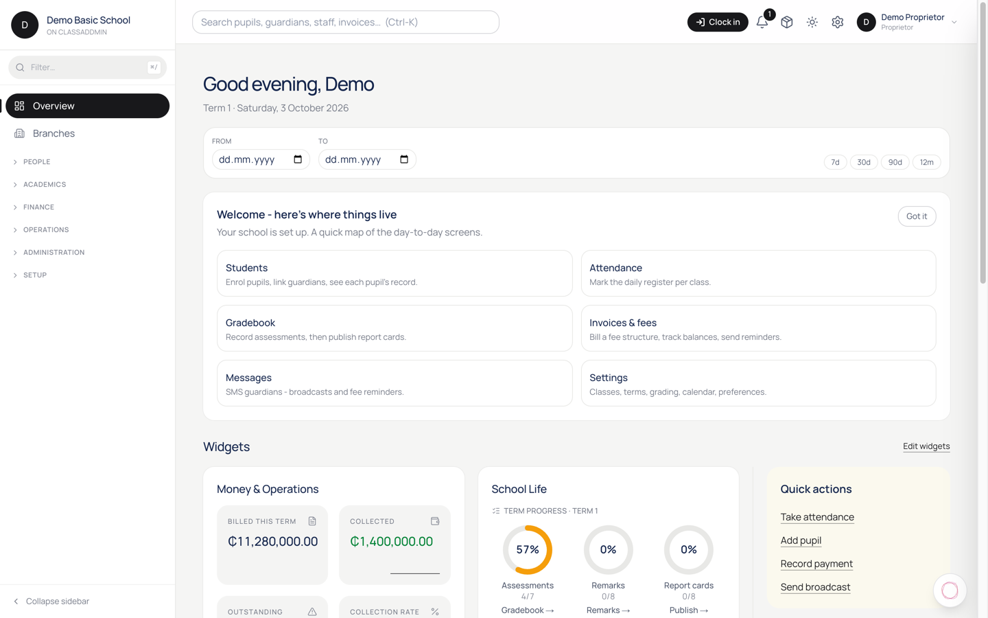Select the 12m range filter
Viewport: 988px width, 618px height.
coord(927,162)
